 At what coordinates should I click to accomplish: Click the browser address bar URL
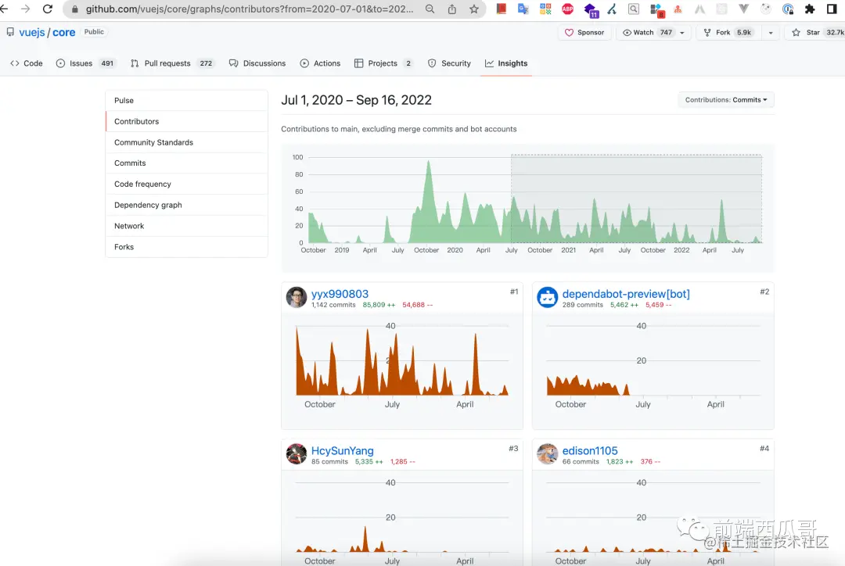pyautogui.click(x=250, y=9)
